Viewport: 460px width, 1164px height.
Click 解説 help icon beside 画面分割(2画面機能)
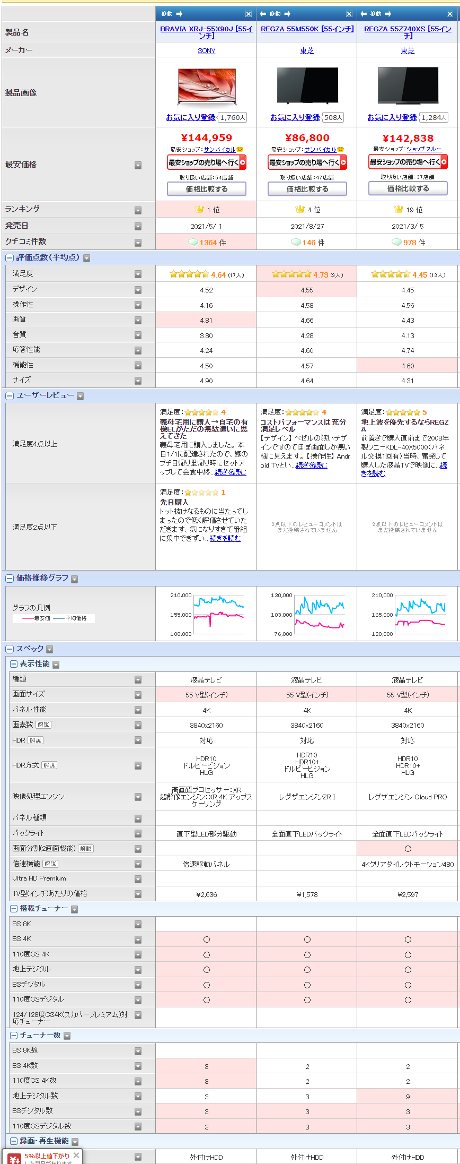pos(86,849)
